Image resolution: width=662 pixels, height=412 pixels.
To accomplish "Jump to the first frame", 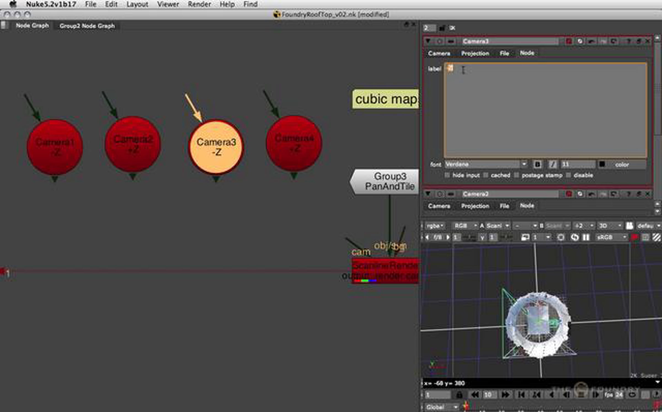I will (x=521, y=395).
